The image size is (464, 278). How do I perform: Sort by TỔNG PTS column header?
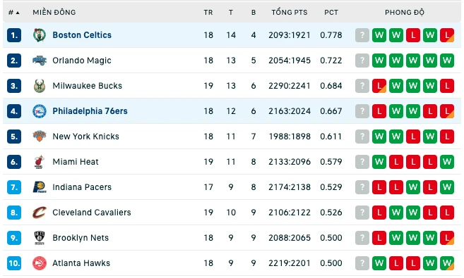pos(290,13)
